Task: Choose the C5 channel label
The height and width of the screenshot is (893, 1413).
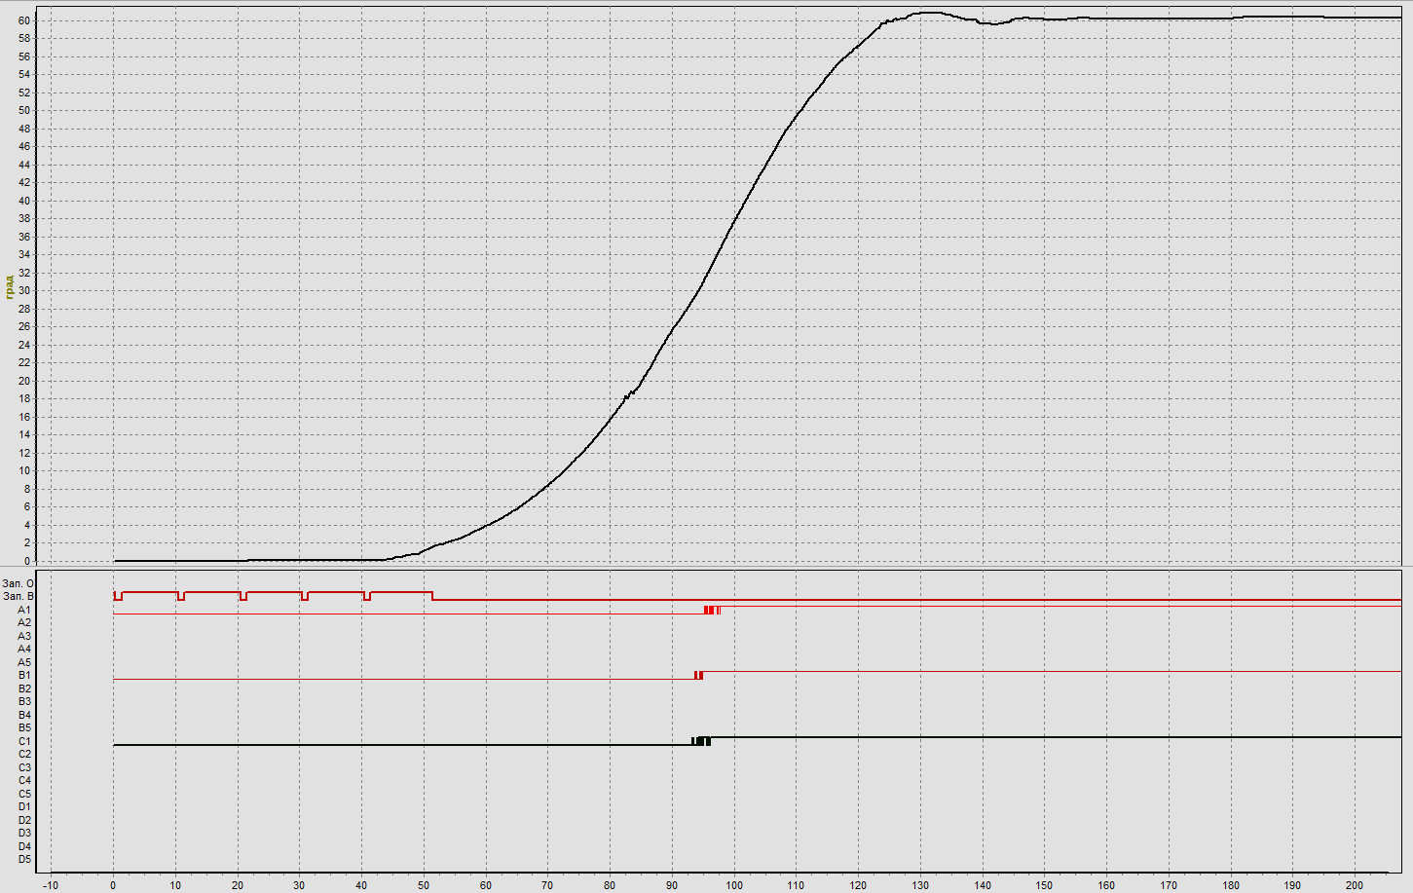Action: click(24, 794)
